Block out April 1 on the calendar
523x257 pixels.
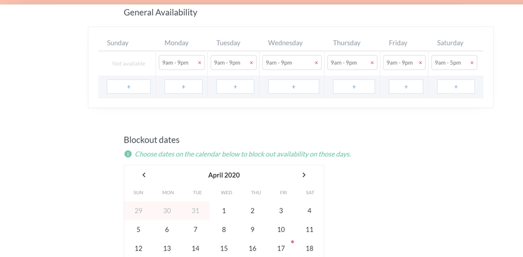224,211
